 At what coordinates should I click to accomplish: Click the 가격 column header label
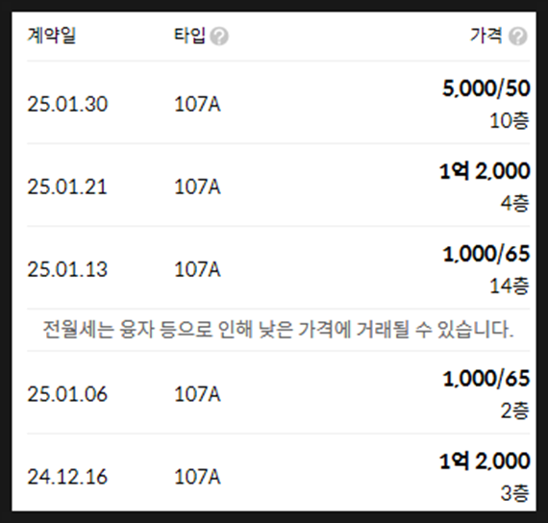coord(486,36)
